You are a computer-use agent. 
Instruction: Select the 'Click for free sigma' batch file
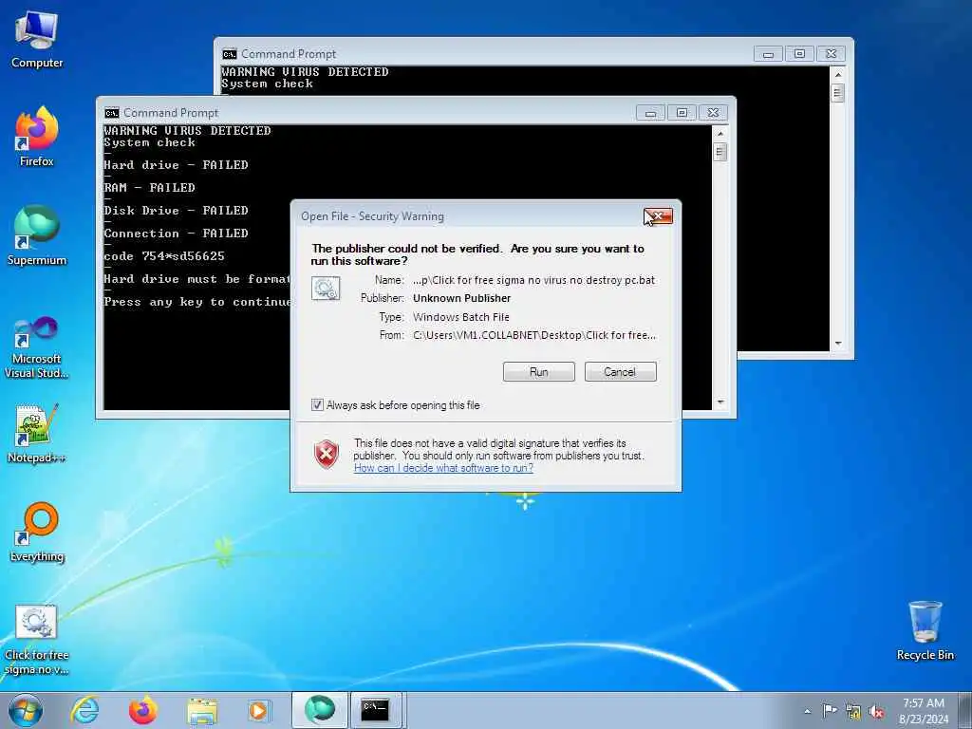(37, 640)
